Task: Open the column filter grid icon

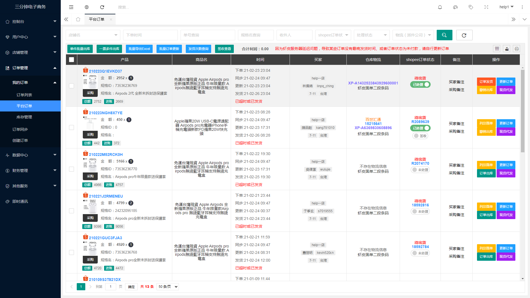Action: pos(497,49)
